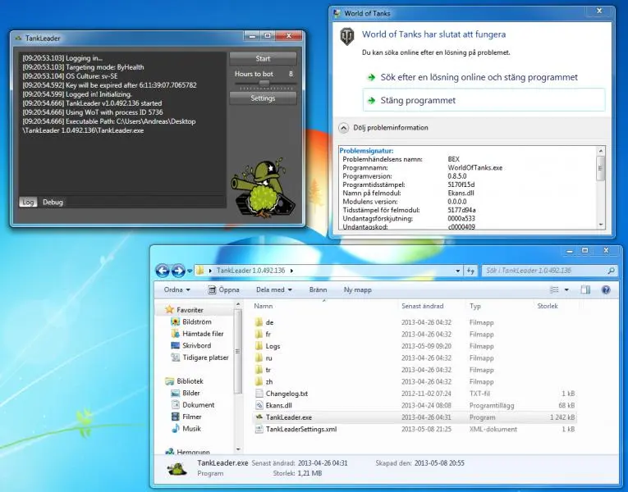This screenshot has height=492, width=628.
Task: Click scroll up arrow in problem details
Action: [x=600, y=151]
